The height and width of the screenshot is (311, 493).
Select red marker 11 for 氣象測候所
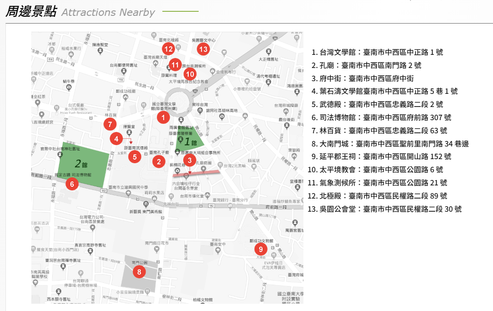175,65
